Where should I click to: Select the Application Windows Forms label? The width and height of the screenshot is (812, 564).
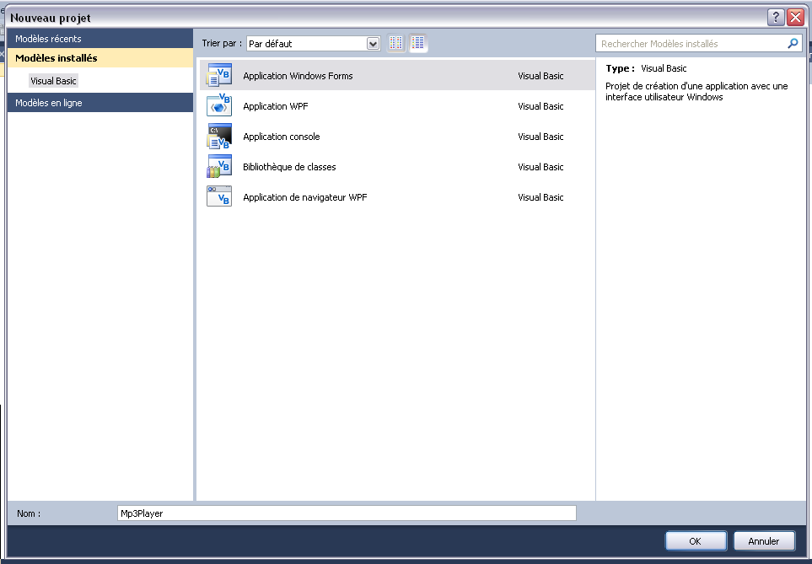coord(298,76)
